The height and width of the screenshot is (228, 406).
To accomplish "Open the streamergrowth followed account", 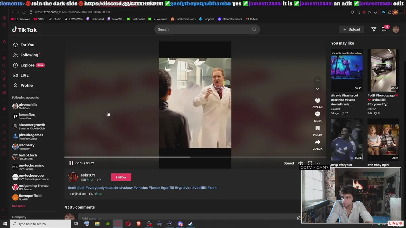I will coord(29,126).
